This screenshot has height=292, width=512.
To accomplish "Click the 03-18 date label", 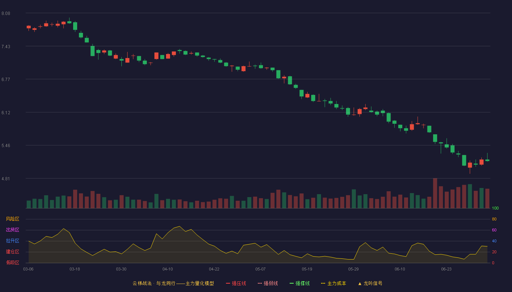I will click(x=75, y=269).
